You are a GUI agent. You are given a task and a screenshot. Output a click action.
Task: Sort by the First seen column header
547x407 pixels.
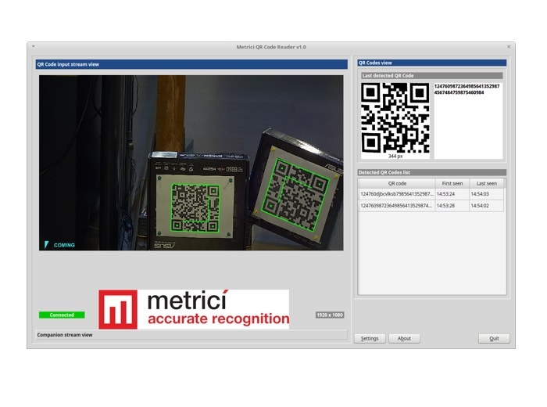[452, 183]
